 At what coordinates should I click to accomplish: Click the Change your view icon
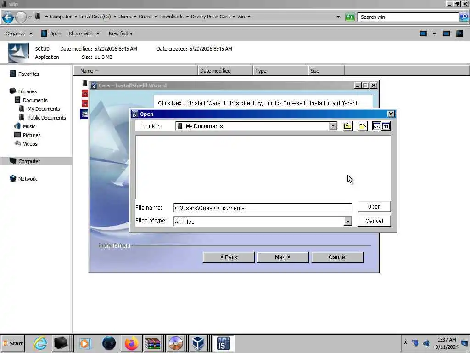(423, 34)
